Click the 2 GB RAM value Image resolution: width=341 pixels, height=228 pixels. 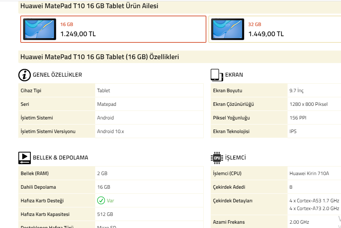click(x=102, y=173)
